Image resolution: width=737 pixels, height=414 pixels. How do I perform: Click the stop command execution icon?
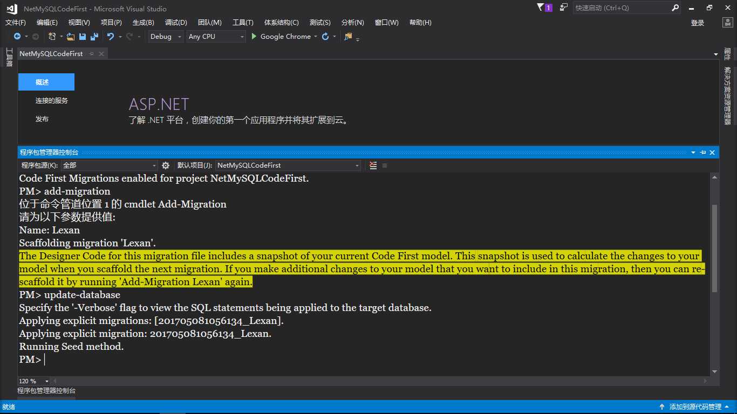385,165
